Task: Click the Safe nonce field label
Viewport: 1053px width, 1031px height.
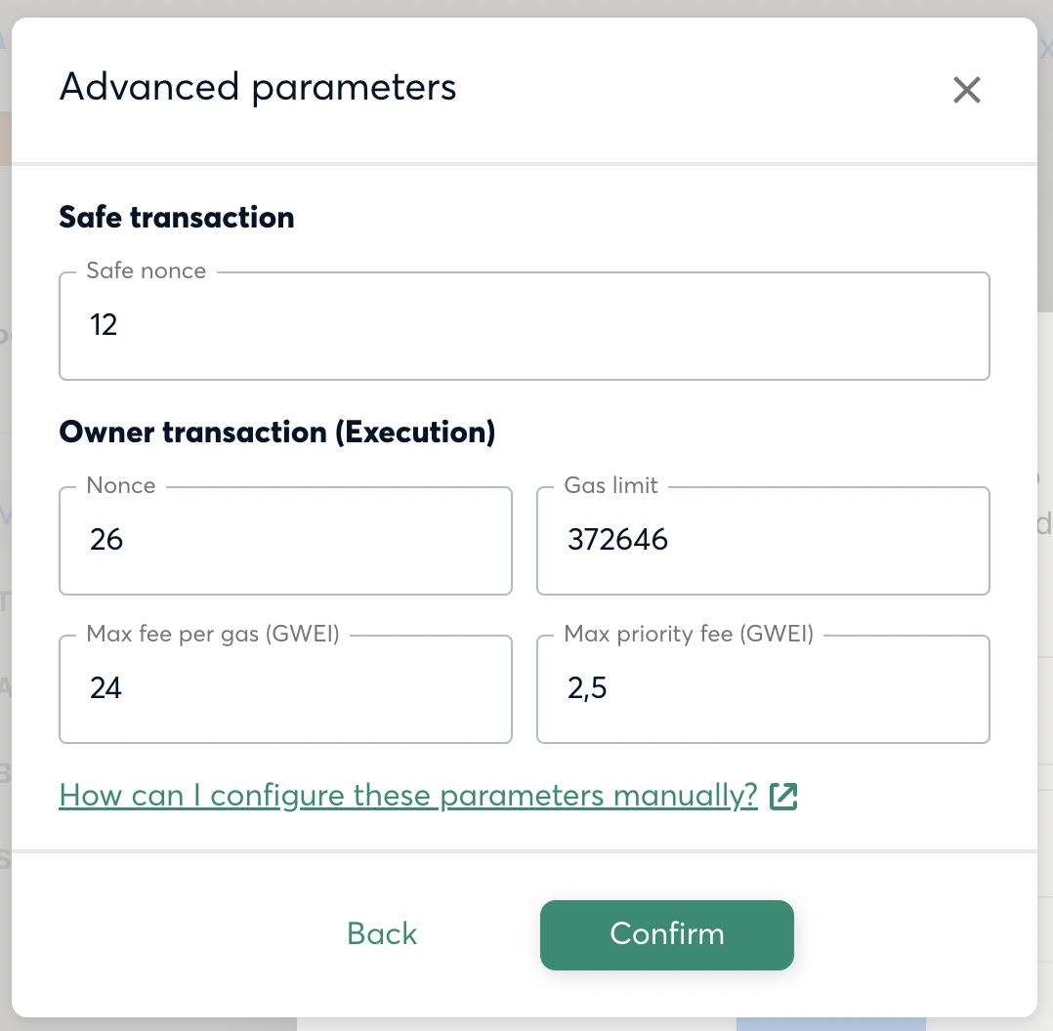Action: (147, 270)
